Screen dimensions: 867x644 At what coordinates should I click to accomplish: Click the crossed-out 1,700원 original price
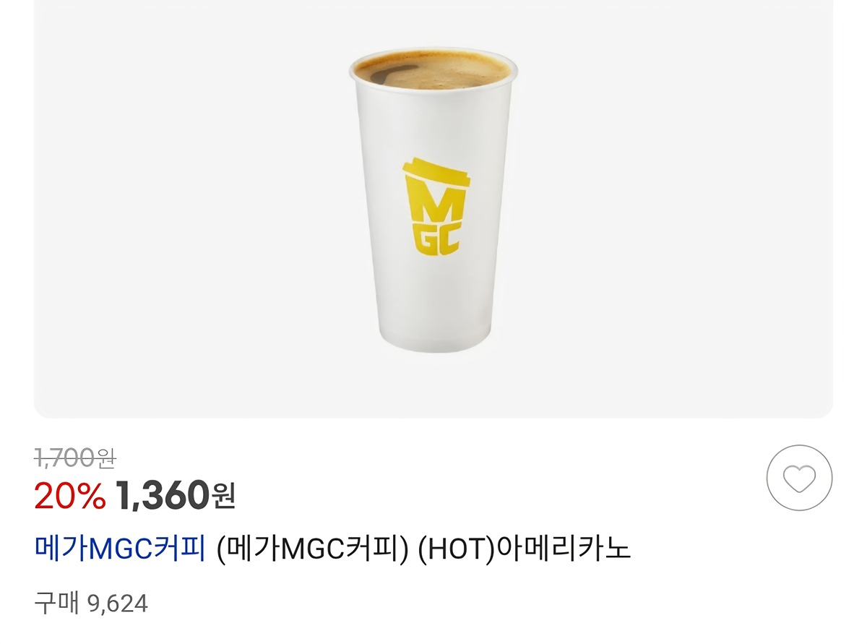[76, 457]
